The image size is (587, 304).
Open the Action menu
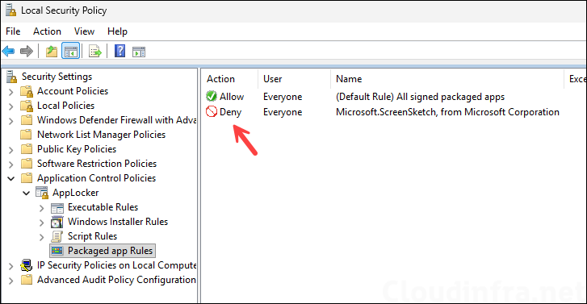coord(47,31)
